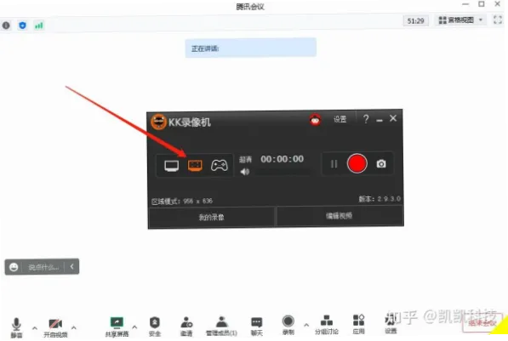Viewport: 508px width, 341px height.
Task: Click the 00:00:00 recording timer
Action: pos(283,159)
